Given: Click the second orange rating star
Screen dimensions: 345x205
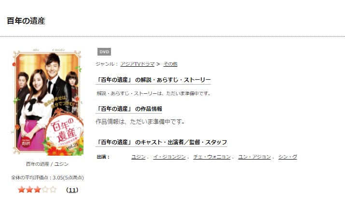Looking at the screenshot, I should 29,190.
